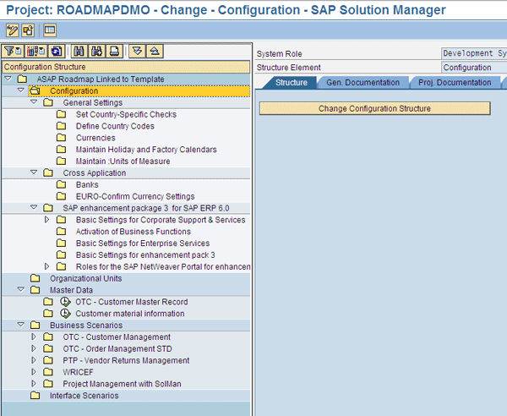Click the Other Project icon
This screenshot has height=416, width=507.
coord(28,30)
